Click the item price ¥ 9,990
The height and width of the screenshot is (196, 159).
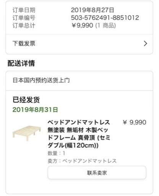135,122
